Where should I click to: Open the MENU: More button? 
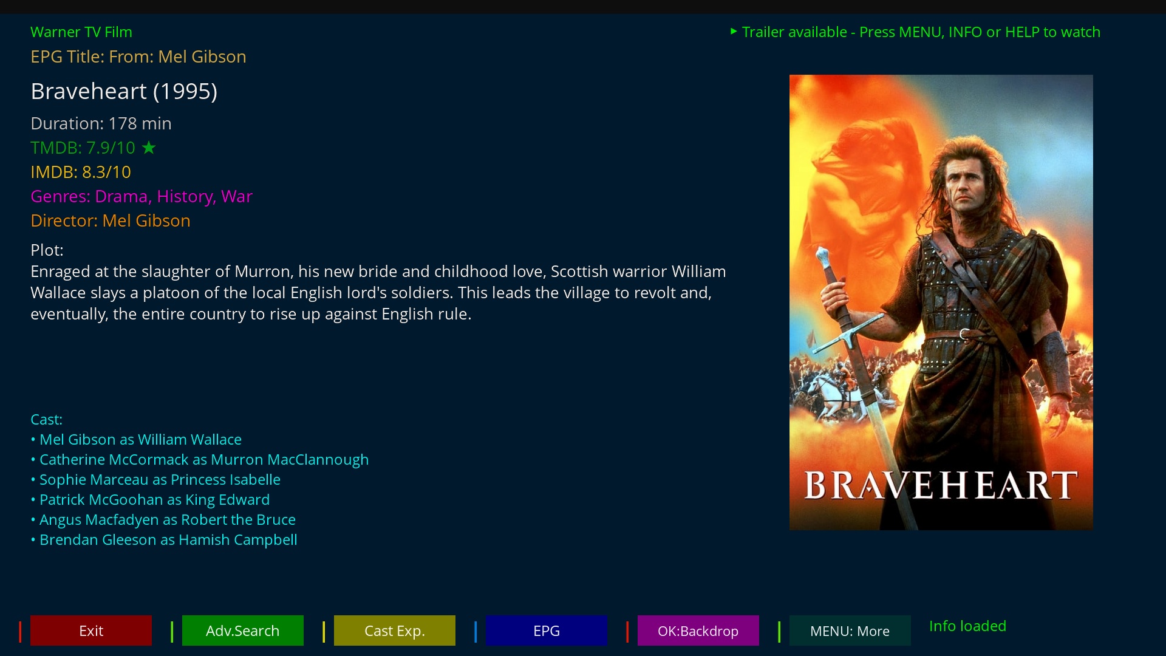tap(850, 630)
